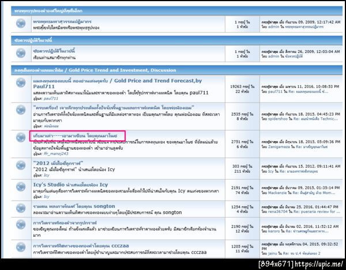Open the board title ending with ccczaa
Screen dimensions: 346x270
pyautogui.click(x=81, y=246)
